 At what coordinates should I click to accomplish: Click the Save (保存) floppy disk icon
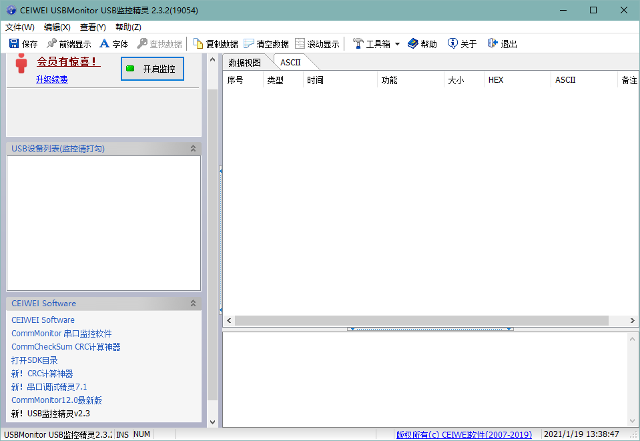click(14, 44)
